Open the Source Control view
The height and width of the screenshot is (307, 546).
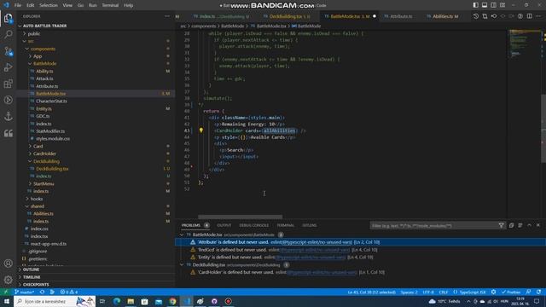tap(8, 51)
